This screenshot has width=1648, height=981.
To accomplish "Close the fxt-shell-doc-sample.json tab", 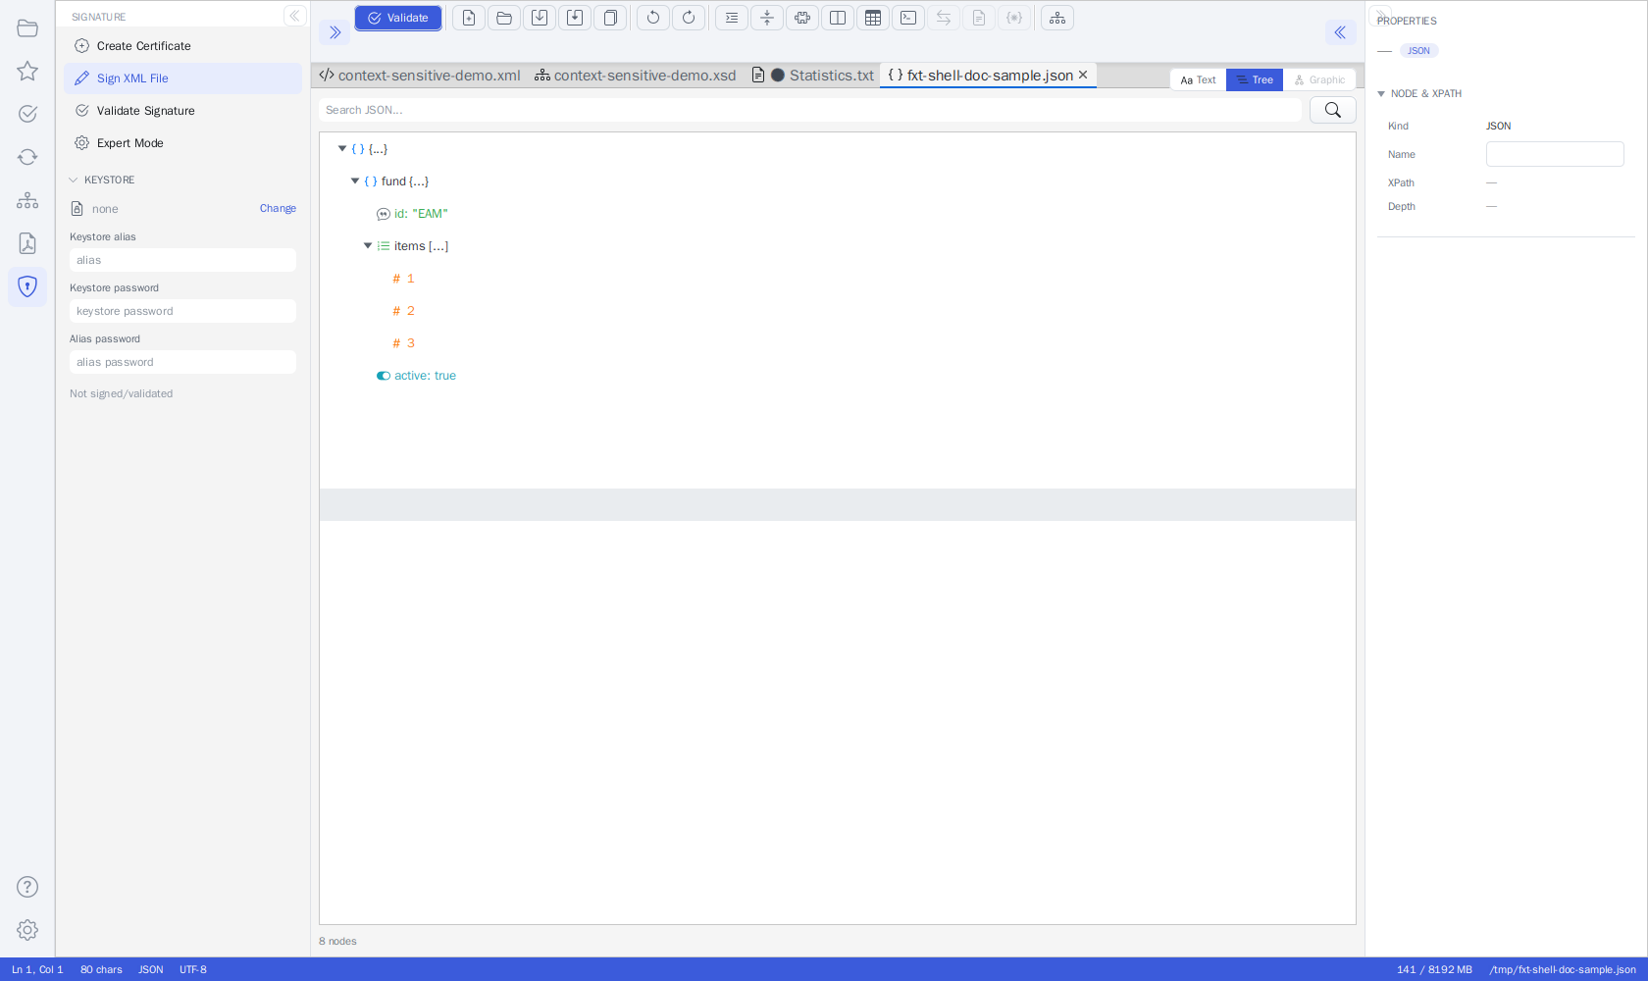I will (1083, 76).
